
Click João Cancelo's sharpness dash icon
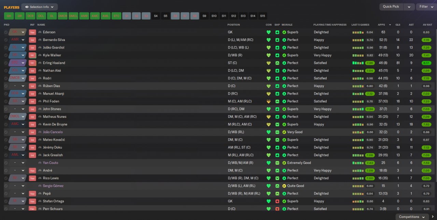click(277, 132)
